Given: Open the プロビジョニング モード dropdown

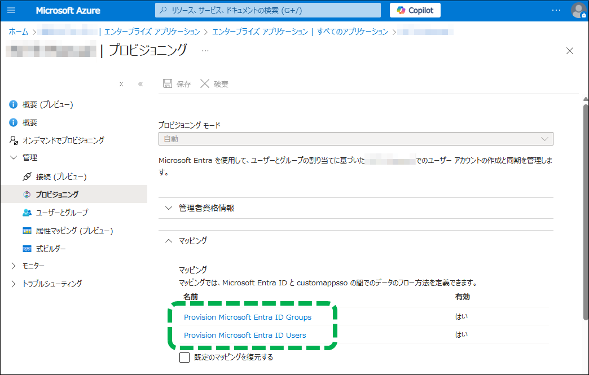Looking at the screenshot, I should (x=356, y=139).
